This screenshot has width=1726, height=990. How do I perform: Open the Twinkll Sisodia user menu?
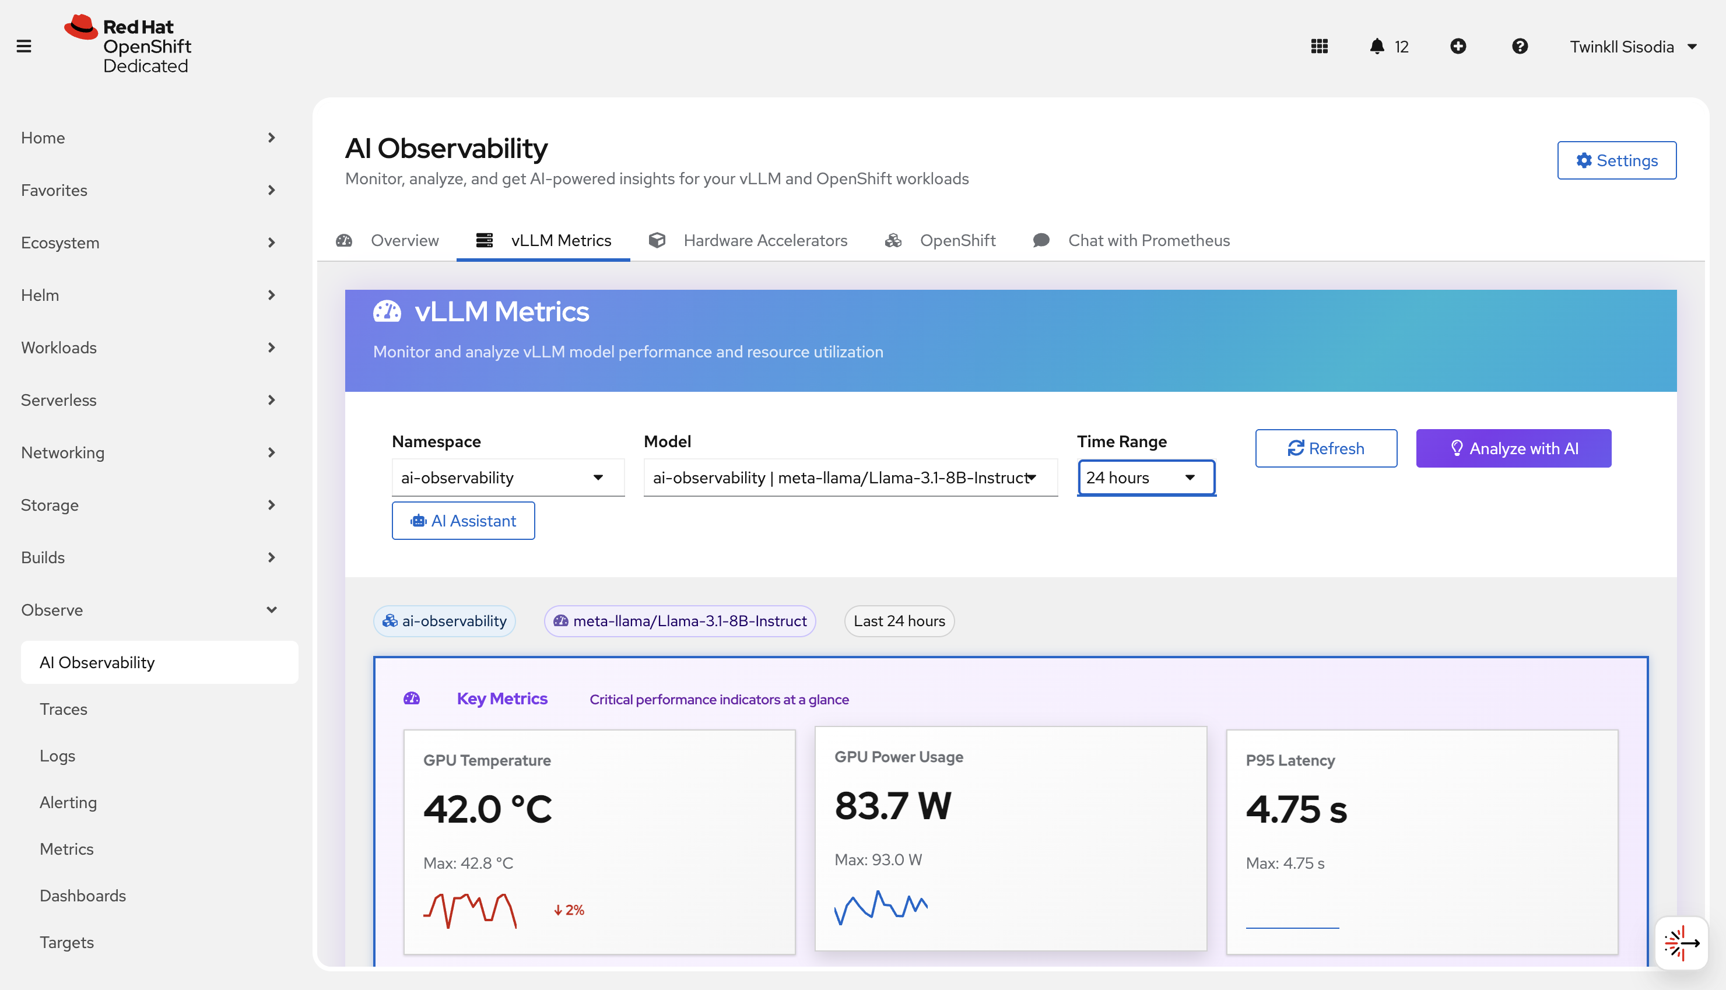coord(1634,46)
